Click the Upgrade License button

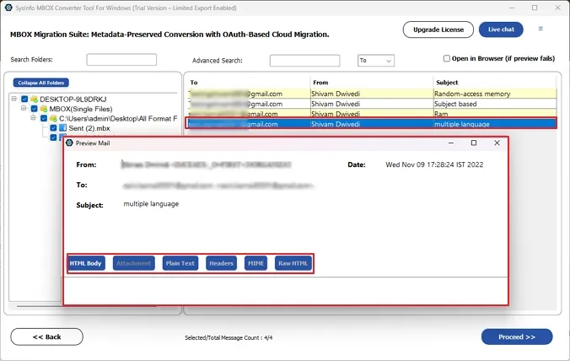[x=438, y=30]
